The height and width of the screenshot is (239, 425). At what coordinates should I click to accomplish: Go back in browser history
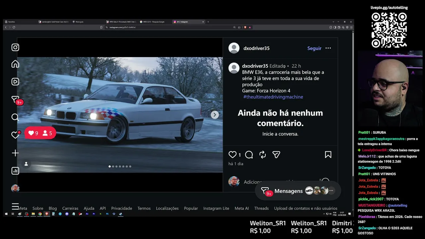6,27
